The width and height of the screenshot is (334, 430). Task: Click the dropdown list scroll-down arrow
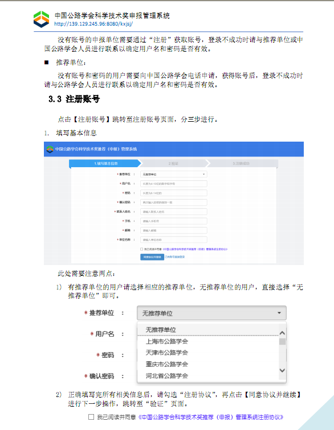282,370
